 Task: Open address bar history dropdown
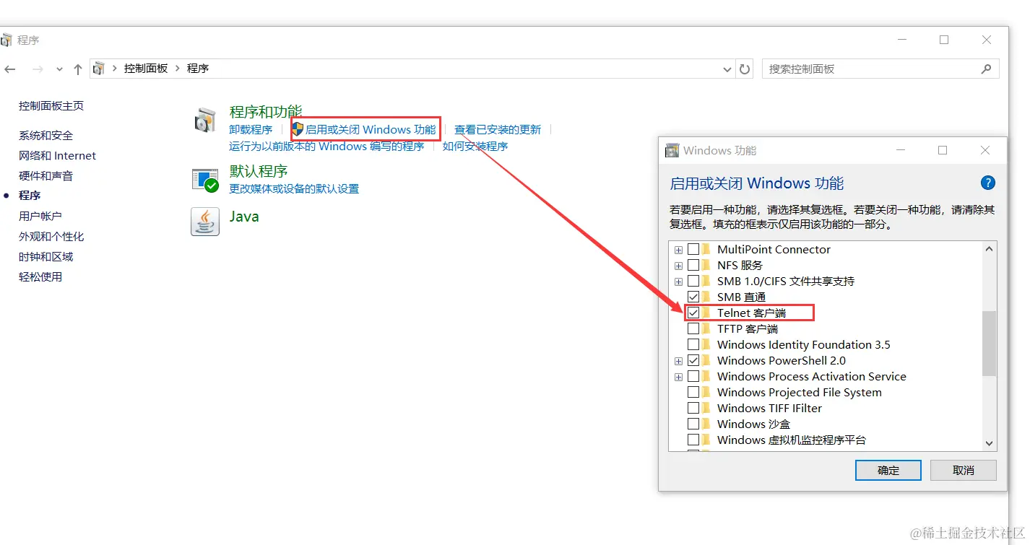727,69
